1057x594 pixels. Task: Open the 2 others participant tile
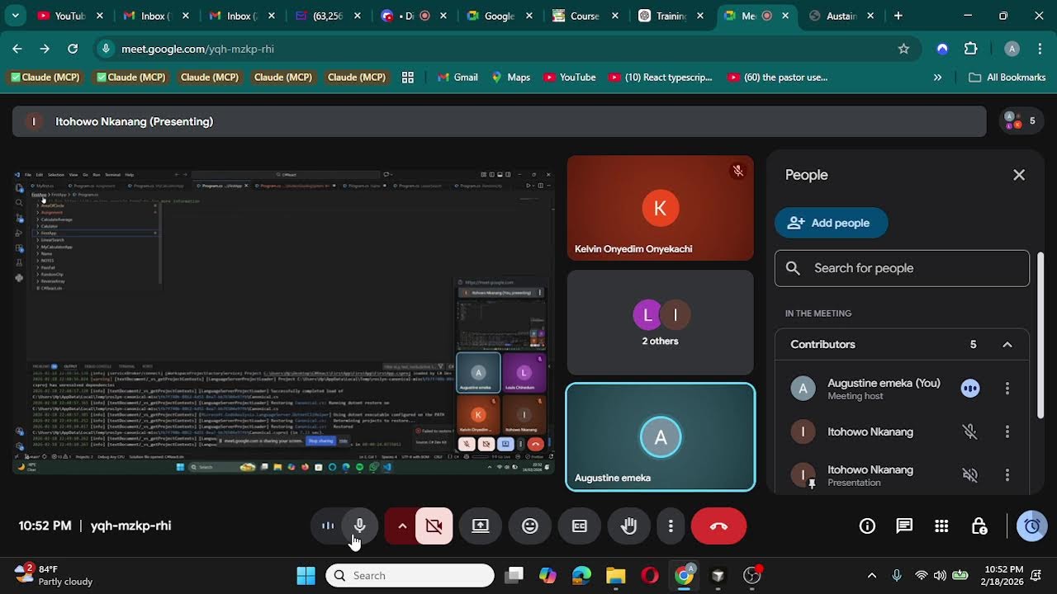coord(660,323)
